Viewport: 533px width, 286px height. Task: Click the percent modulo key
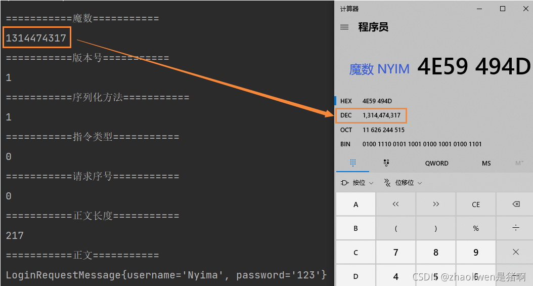[476, 228]
